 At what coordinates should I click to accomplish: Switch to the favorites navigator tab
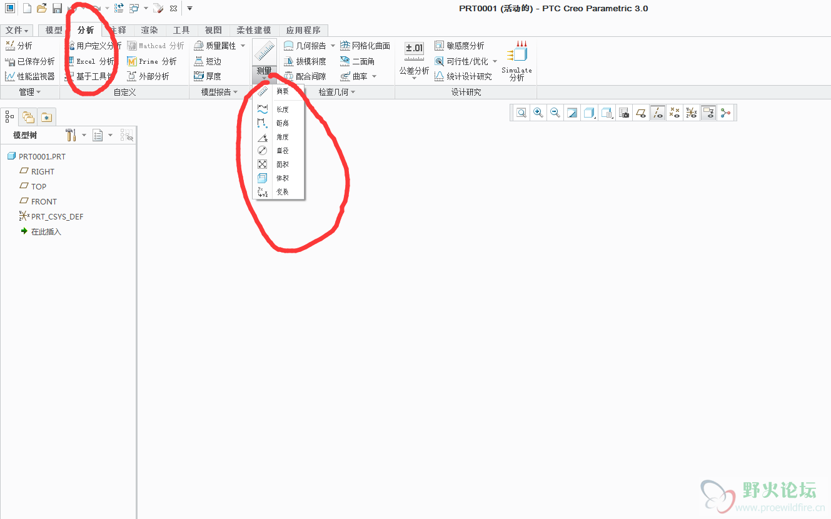(x=47, y=116)
